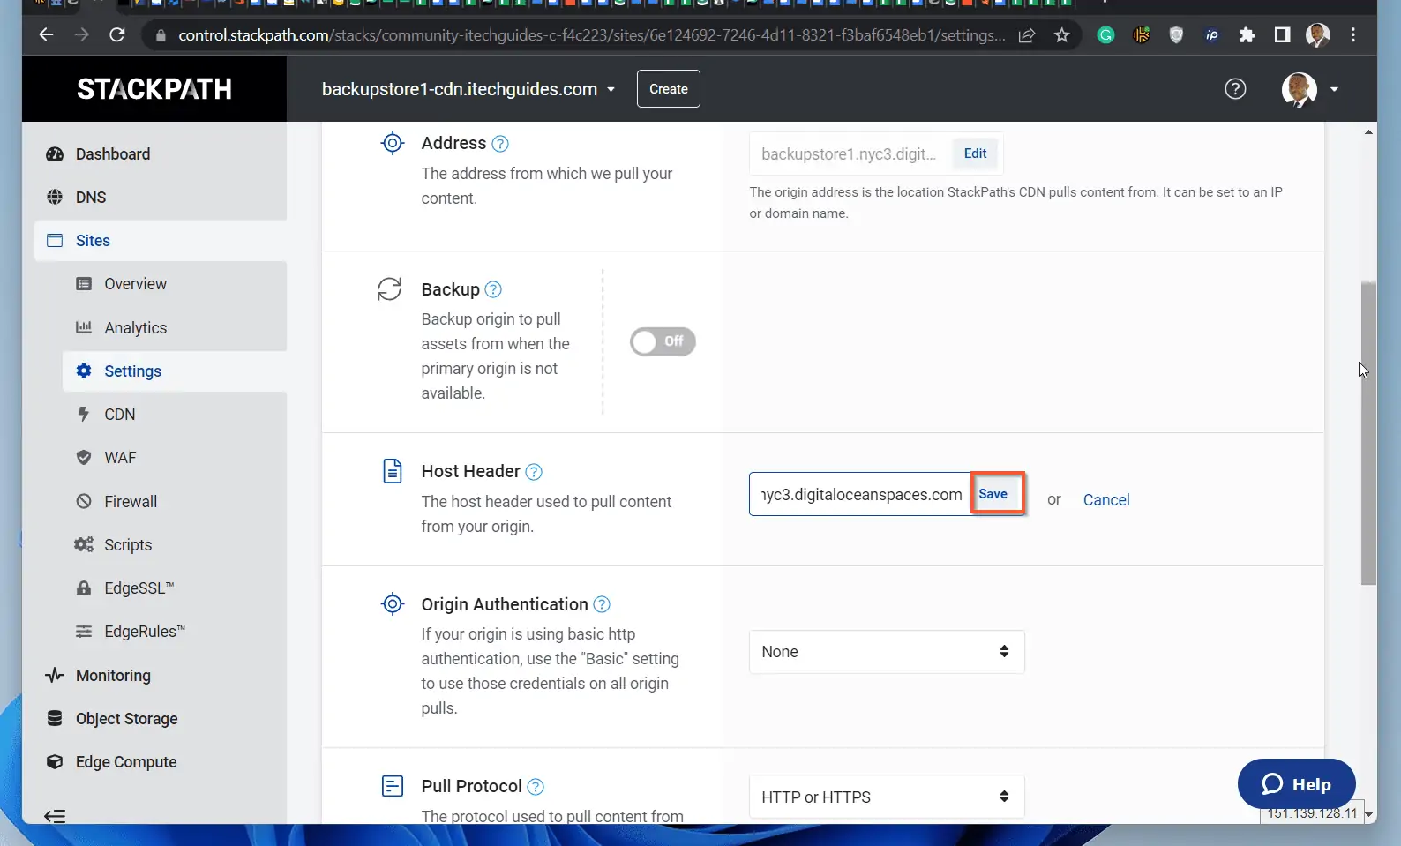Click the help icon beside Backup
Viewport: 1401px width, 846px height.
(x=493, y=289)
